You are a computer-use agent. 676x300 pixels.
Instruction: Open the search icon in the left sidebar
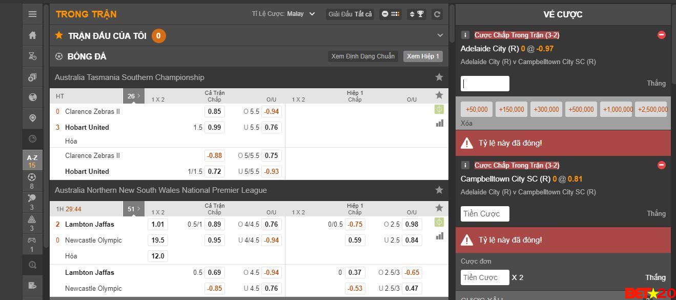(33, 265)
